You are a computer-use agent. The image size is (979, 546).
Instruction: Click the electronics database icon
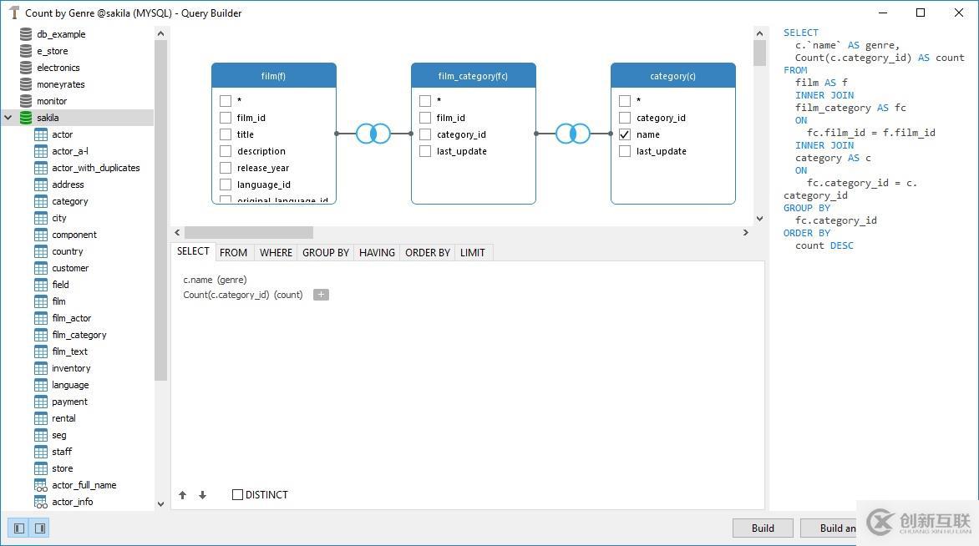point(26,68)
